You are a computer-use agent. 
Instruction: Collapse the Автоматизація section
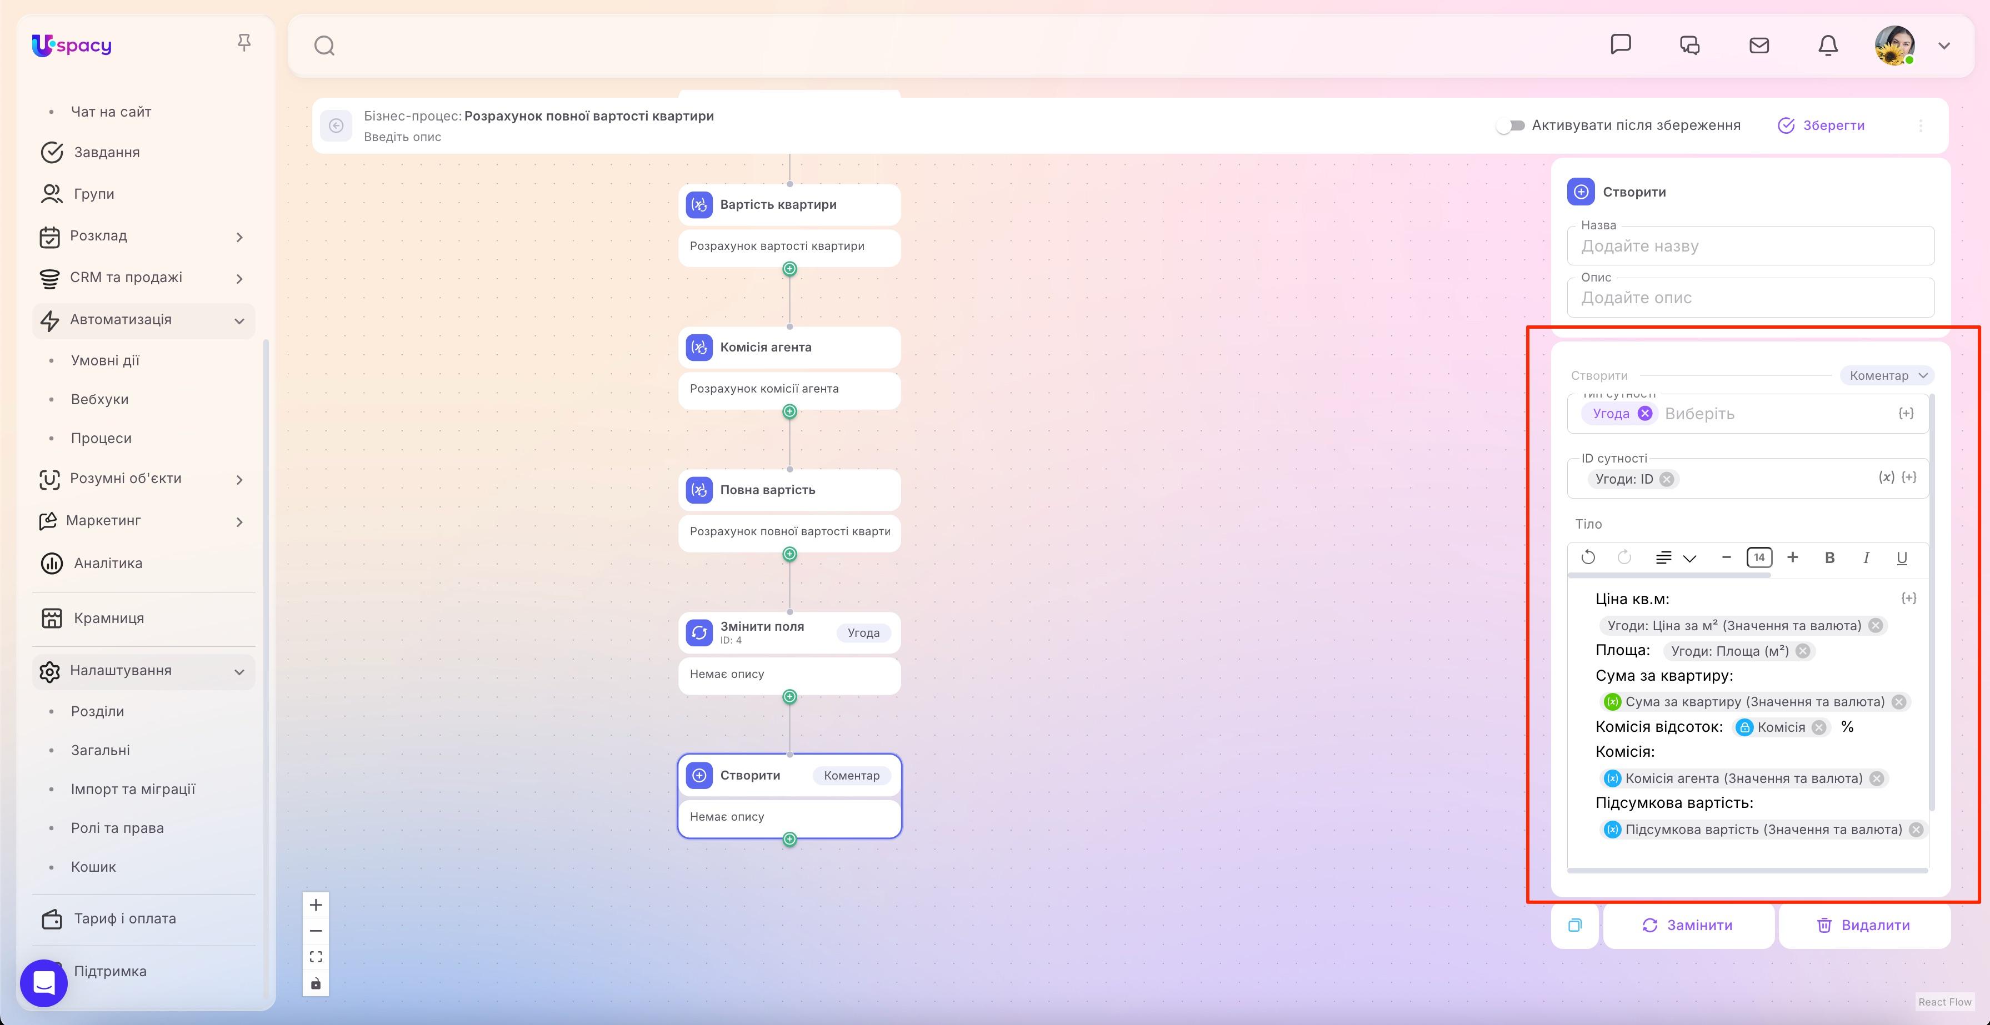click(239, 321)
